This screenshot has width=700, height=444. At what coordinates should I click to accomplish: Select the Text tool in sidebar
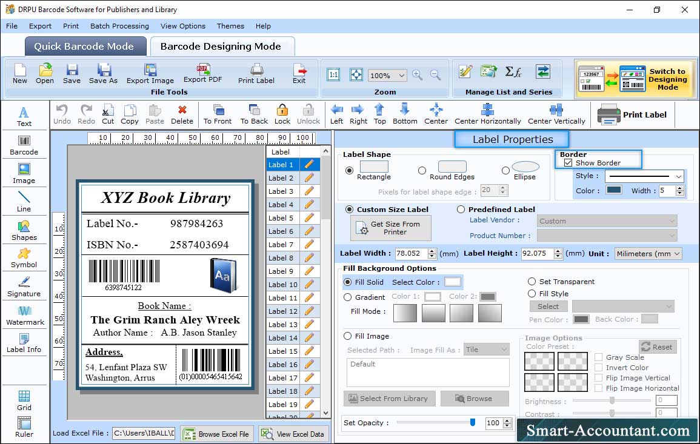coord(24,116)
